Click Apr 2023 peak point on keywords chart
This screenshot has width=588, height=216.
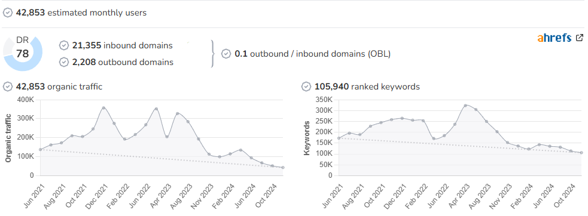[465, 106]
